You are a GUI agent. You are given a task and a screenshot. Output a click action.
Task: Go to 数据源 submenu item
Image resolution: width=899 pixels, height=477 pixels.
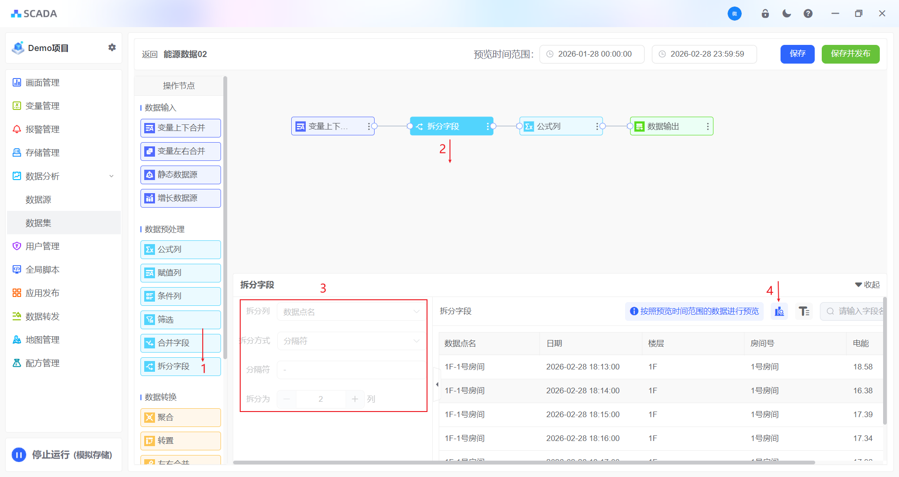pyautogui.click(x=38, y=200)
